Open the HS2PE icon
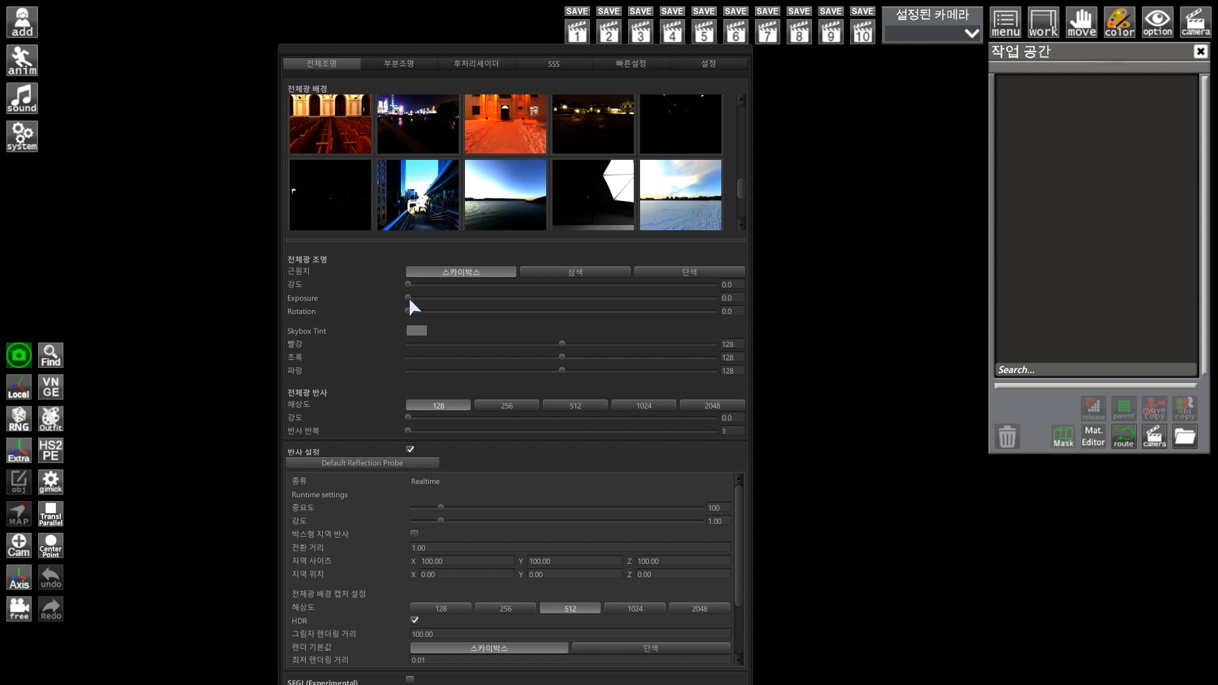 51,450
